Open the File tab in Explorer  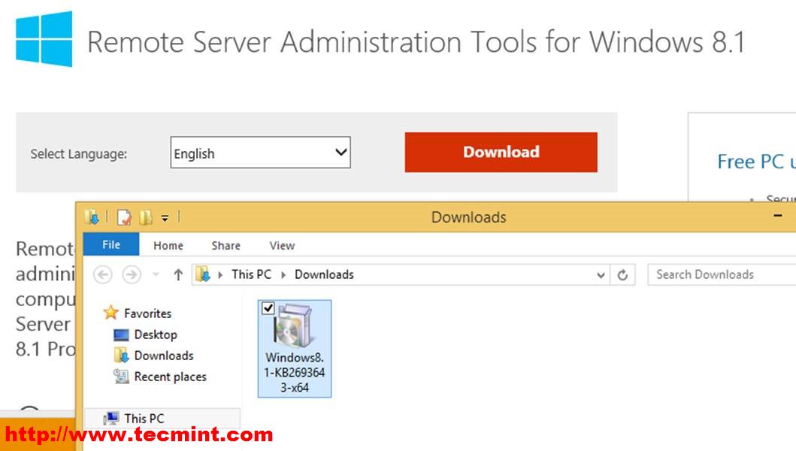pyautogui.click(x=111, y=245)
